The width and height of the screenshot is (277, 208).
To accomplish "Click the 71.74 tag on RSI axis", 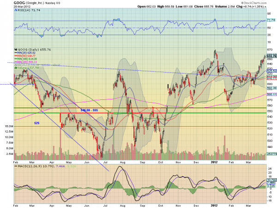I will click(x=271, y=20).
